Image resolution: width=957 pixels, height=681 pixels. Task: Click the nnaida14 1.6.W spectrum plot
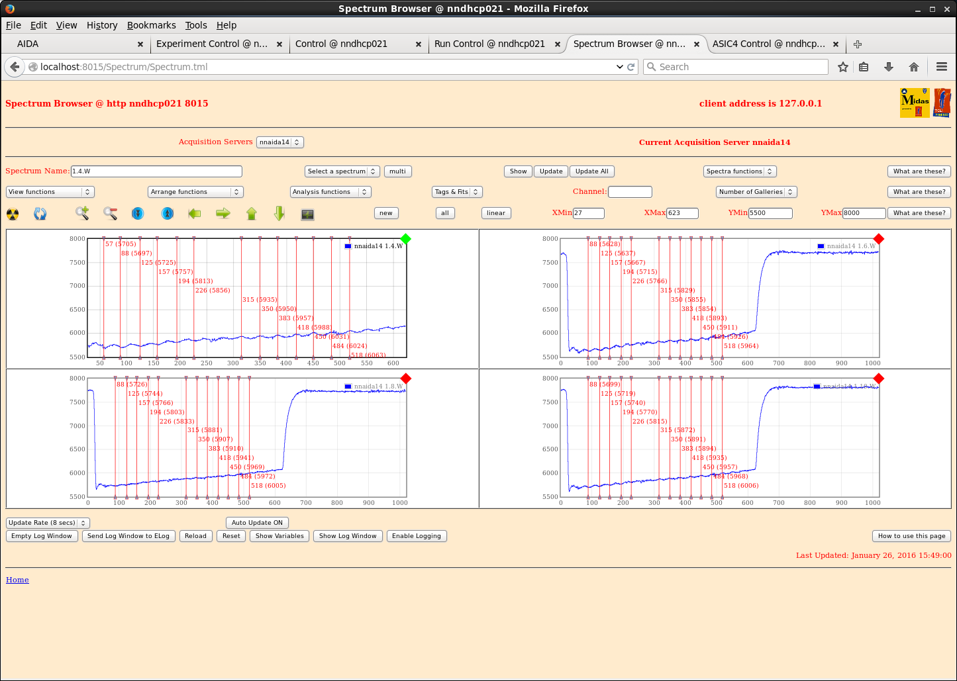720,298
